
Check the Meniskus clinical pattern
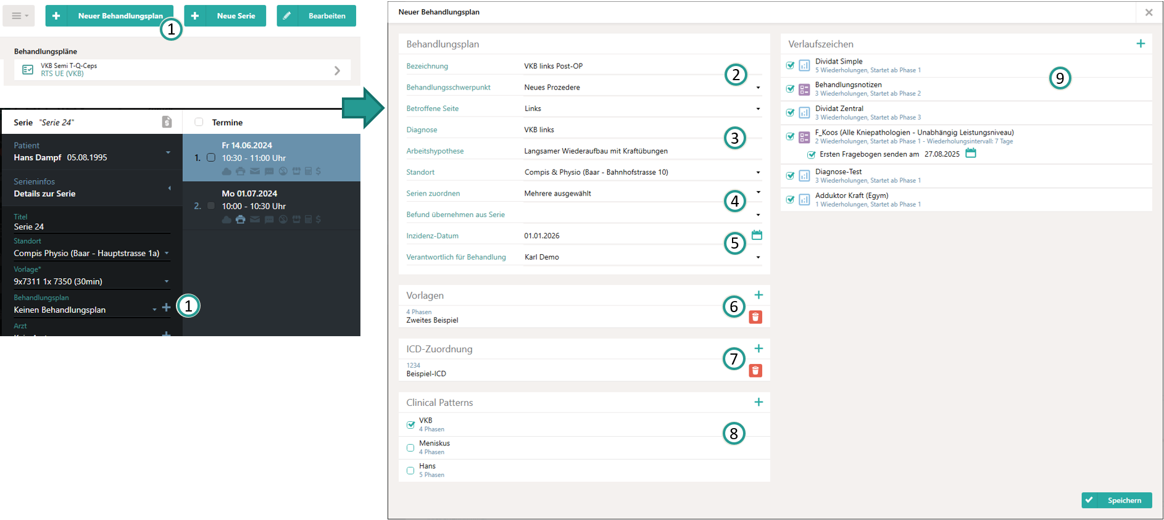pos(410,448)
